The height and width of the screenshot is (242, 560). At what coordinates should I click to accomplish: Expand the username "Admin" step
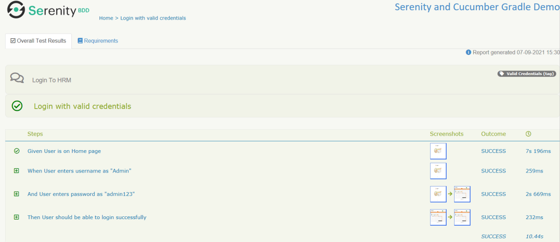click(x=17, y=171)
